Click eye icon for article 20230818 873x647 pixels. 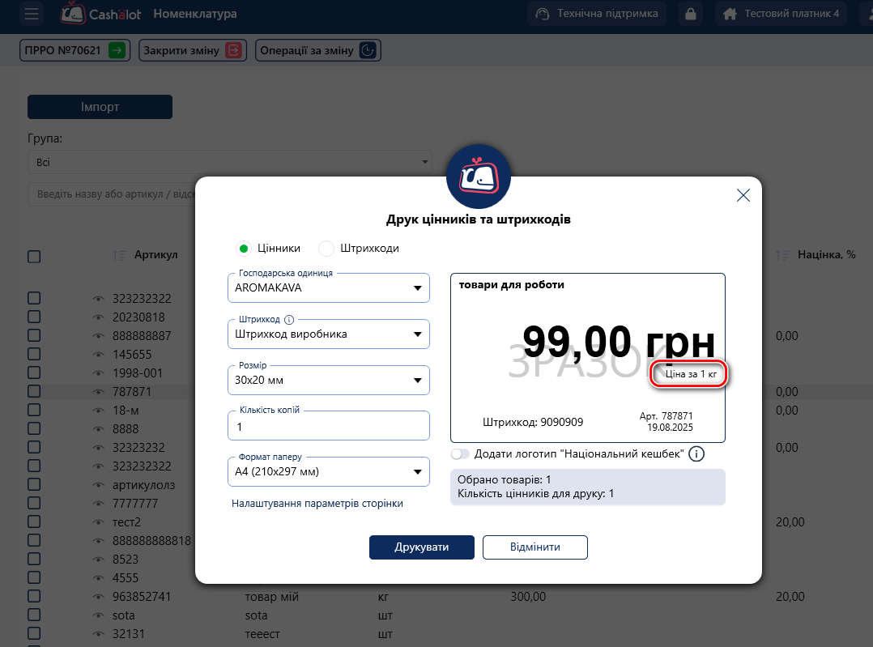pyautogui.click(x=99, y=317)
